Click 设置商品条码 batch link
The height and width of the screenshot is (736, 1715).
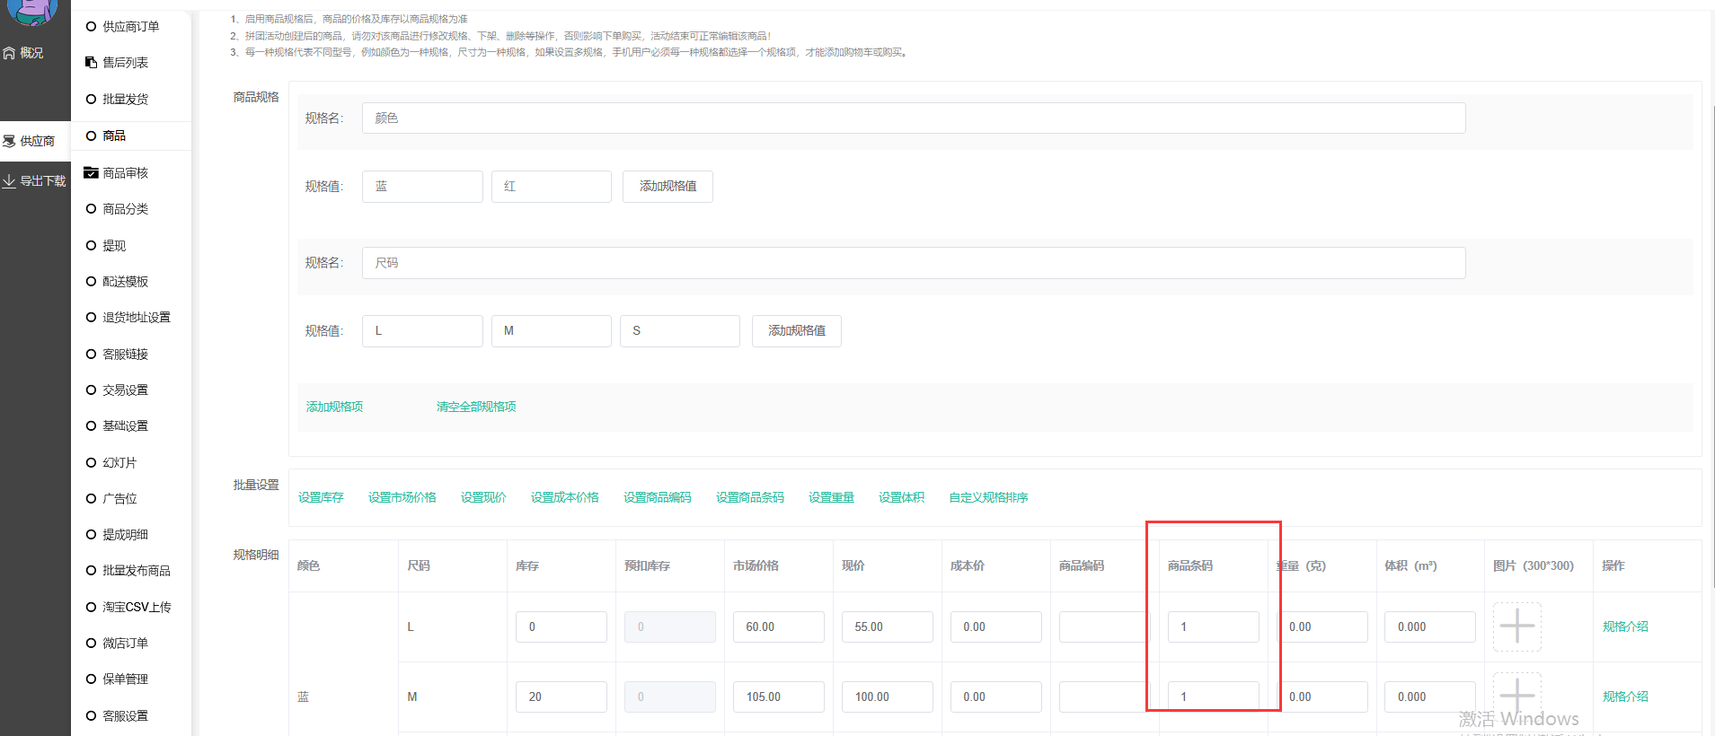pos(749,497)
